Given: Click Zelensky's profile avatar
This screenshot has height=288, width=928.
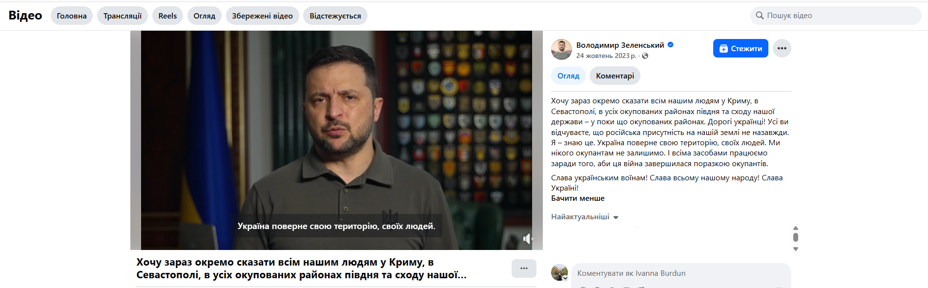Looking at the screenshot, I should (561, 49).
